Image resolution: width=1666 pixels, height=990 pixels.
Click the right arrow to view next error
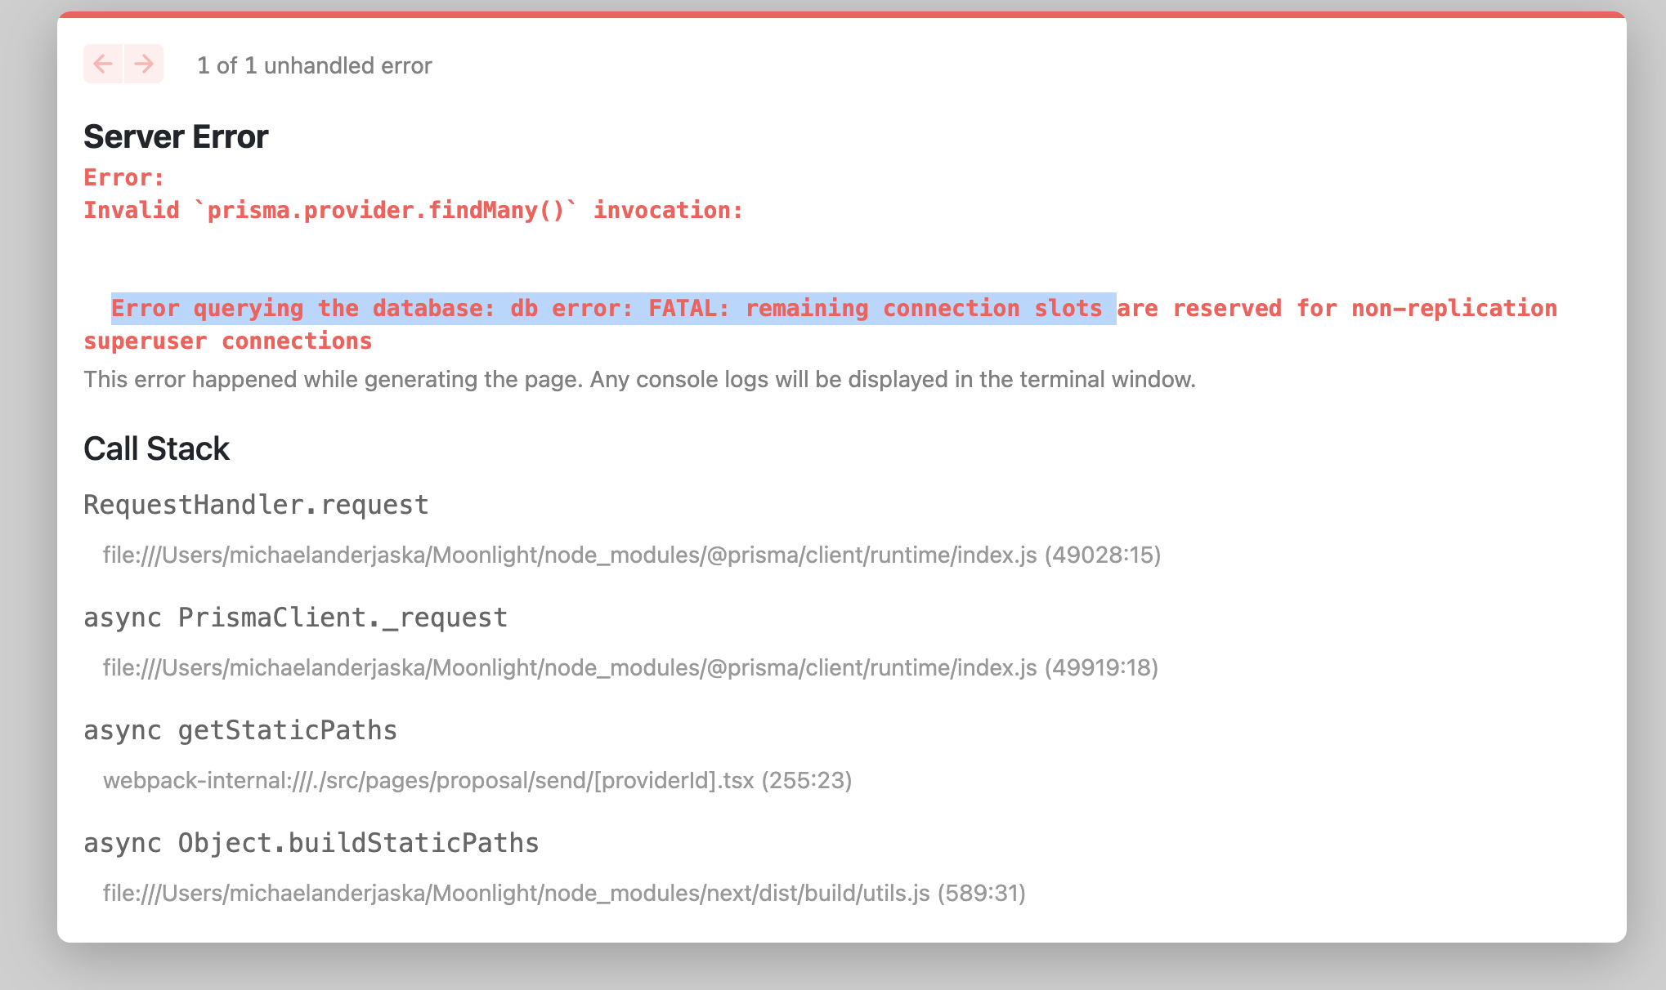tap(143, 63)
